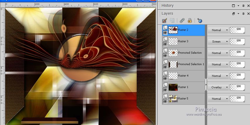Click the Link/Unlink layers chain icon

(182, 21)
